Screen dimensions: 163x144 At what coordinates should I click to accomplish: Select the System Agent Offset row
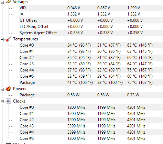pos(91,33)
